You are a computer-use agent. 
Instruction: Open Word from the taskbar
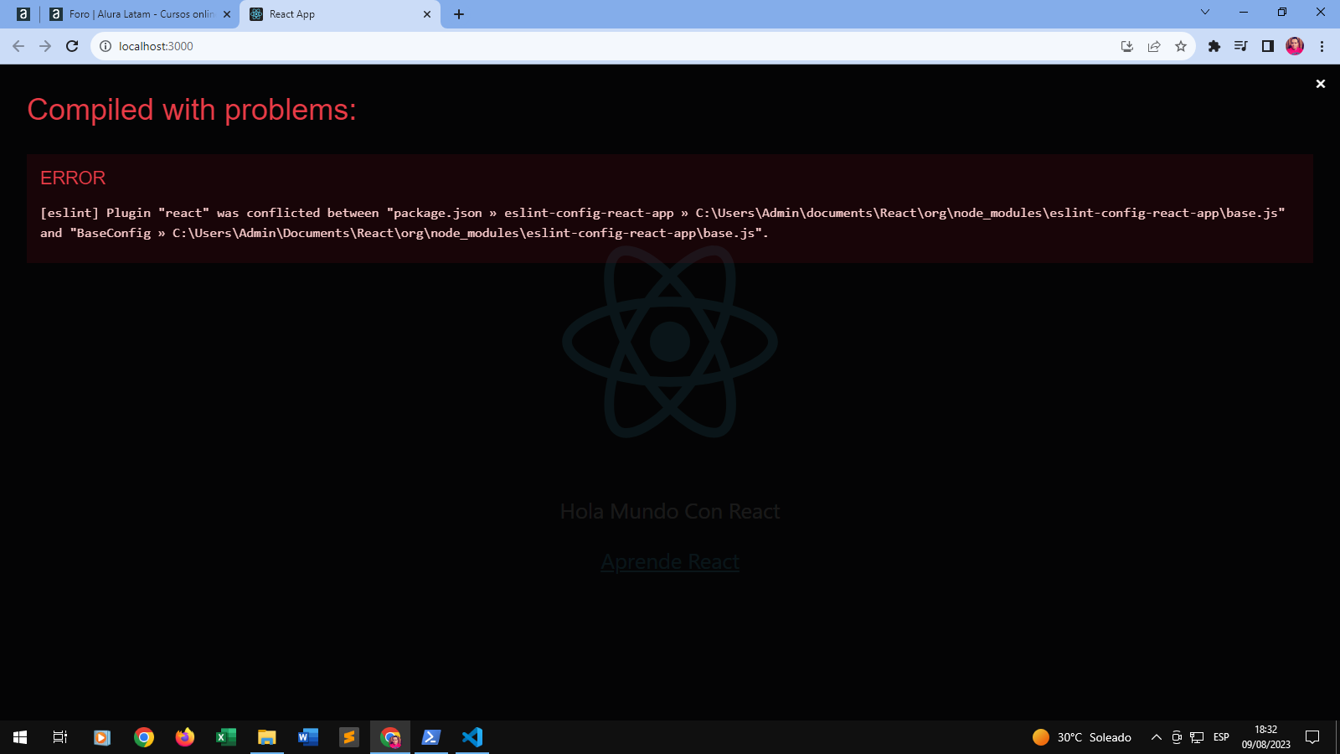point(308,737)
